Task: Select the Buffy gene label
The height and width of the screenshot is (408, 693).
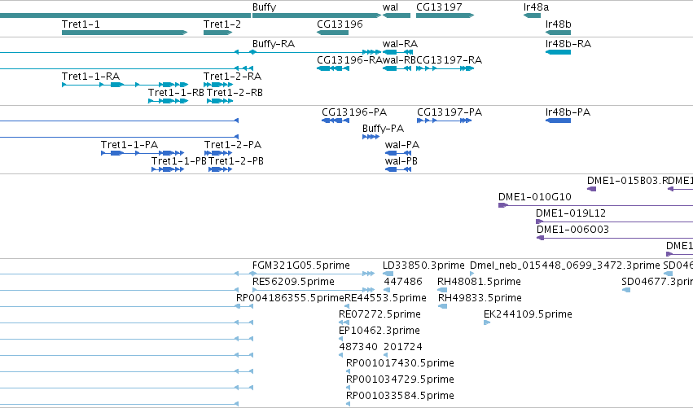Action: [264, 7]
